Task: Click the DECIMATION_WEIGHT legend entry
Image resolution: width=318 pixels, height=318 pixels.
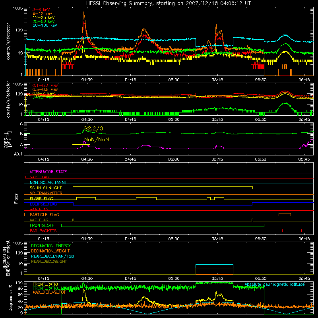Action: tap(50, 251)
